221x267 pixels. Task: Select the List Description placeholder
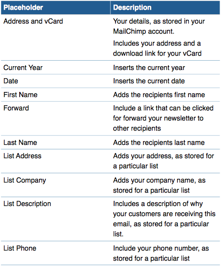(27, 204)
